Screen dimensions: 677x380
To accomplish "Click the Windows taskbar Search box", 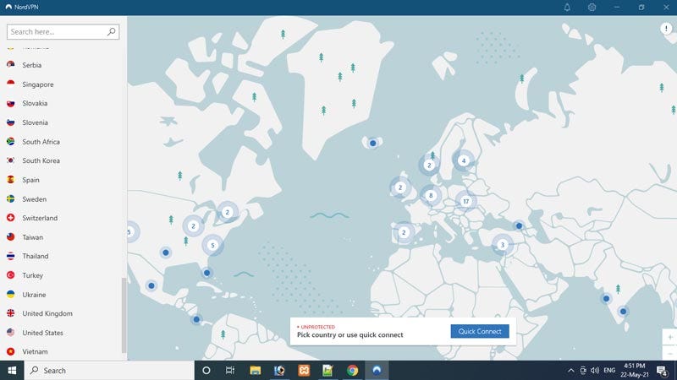I will (109, 370).
